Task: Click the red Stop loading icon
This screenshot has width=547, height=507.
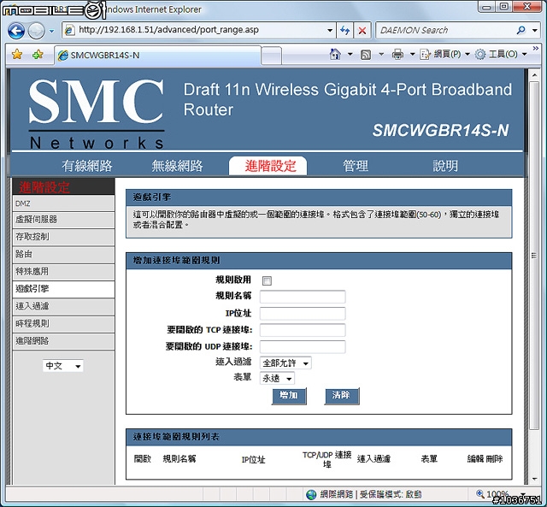Action: pos(362,31)
